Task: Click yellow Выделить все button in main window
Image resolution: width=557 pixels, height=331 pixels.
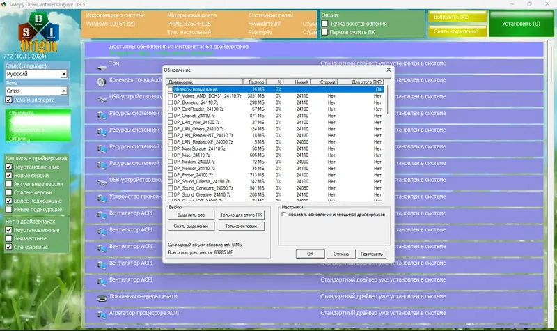Action: (x=457, y=17)
